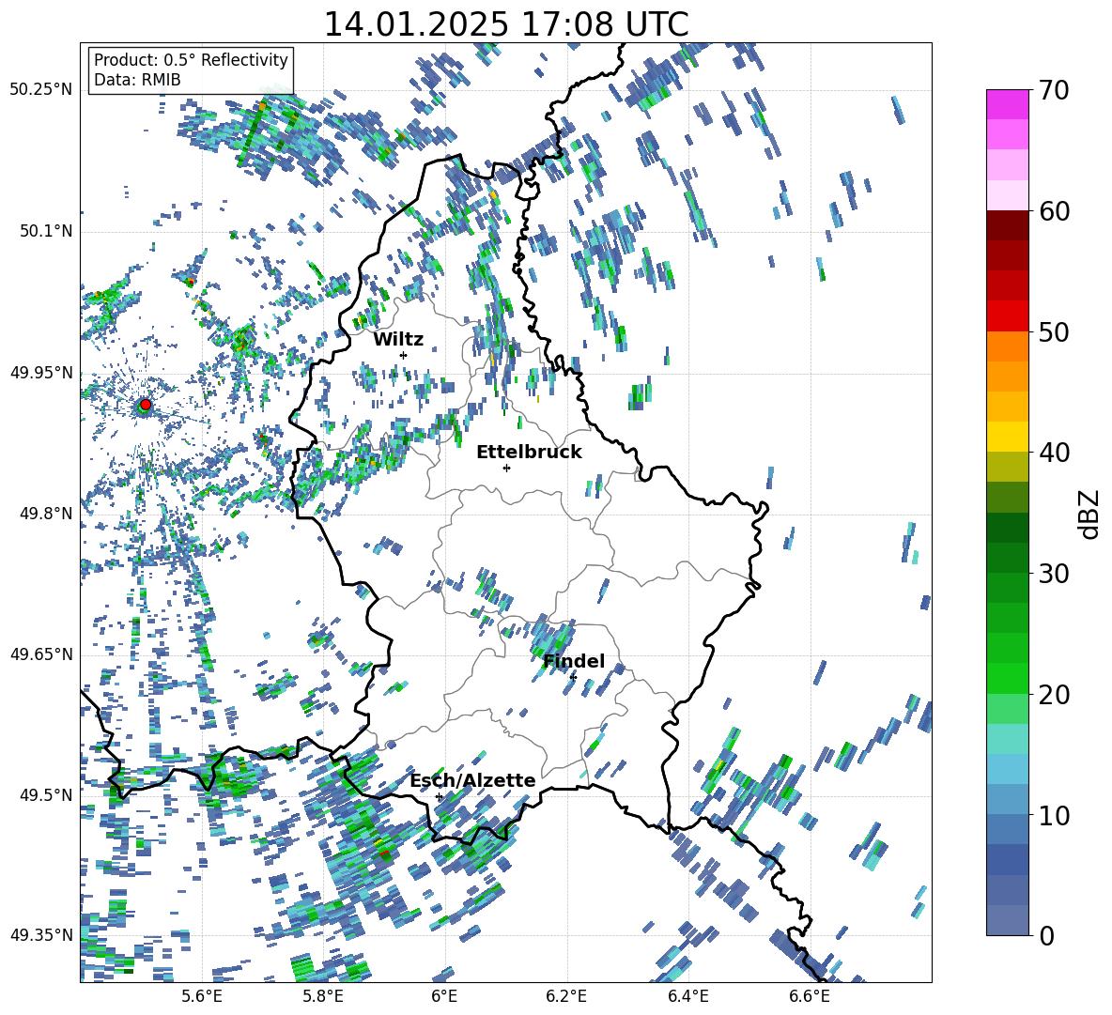The width and height of the screenshot is (1112, 1015).
Task: Click the dark red colorbar segment below 60
Action: click(x=1008, y=225)
